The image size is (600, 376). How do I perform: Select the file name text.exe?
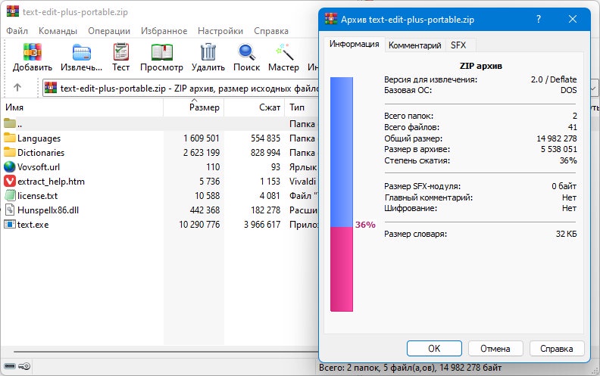pos(33,225)
